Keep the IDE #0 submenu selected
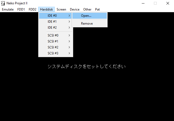The width and height of the screenshot is (174, 121). [55, 16]
